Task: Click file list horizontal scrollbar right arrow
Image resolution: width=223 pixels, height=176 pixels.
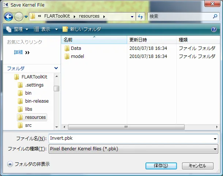Action: tap(217, 127)
